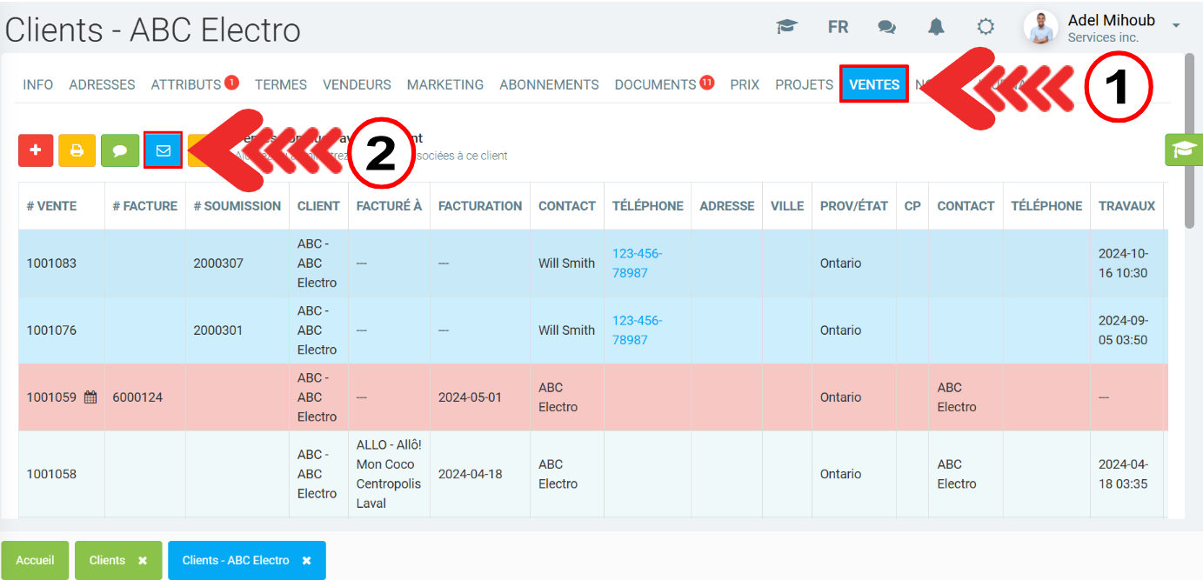Click the calendar icon beside sale 1001059

pyautogui.click(x=90, y=397)
